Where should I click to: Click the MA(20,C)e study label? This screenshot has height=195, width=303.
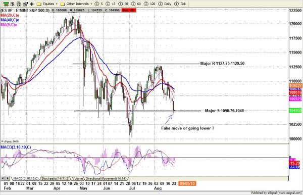click(10, 15)
